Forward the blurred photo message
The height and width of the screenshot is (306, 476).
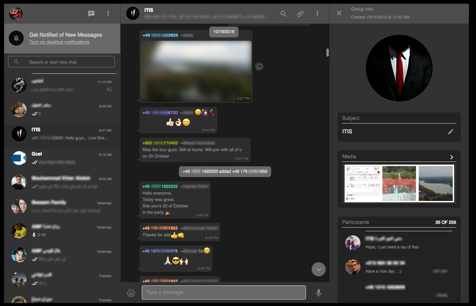pos(259,66)
